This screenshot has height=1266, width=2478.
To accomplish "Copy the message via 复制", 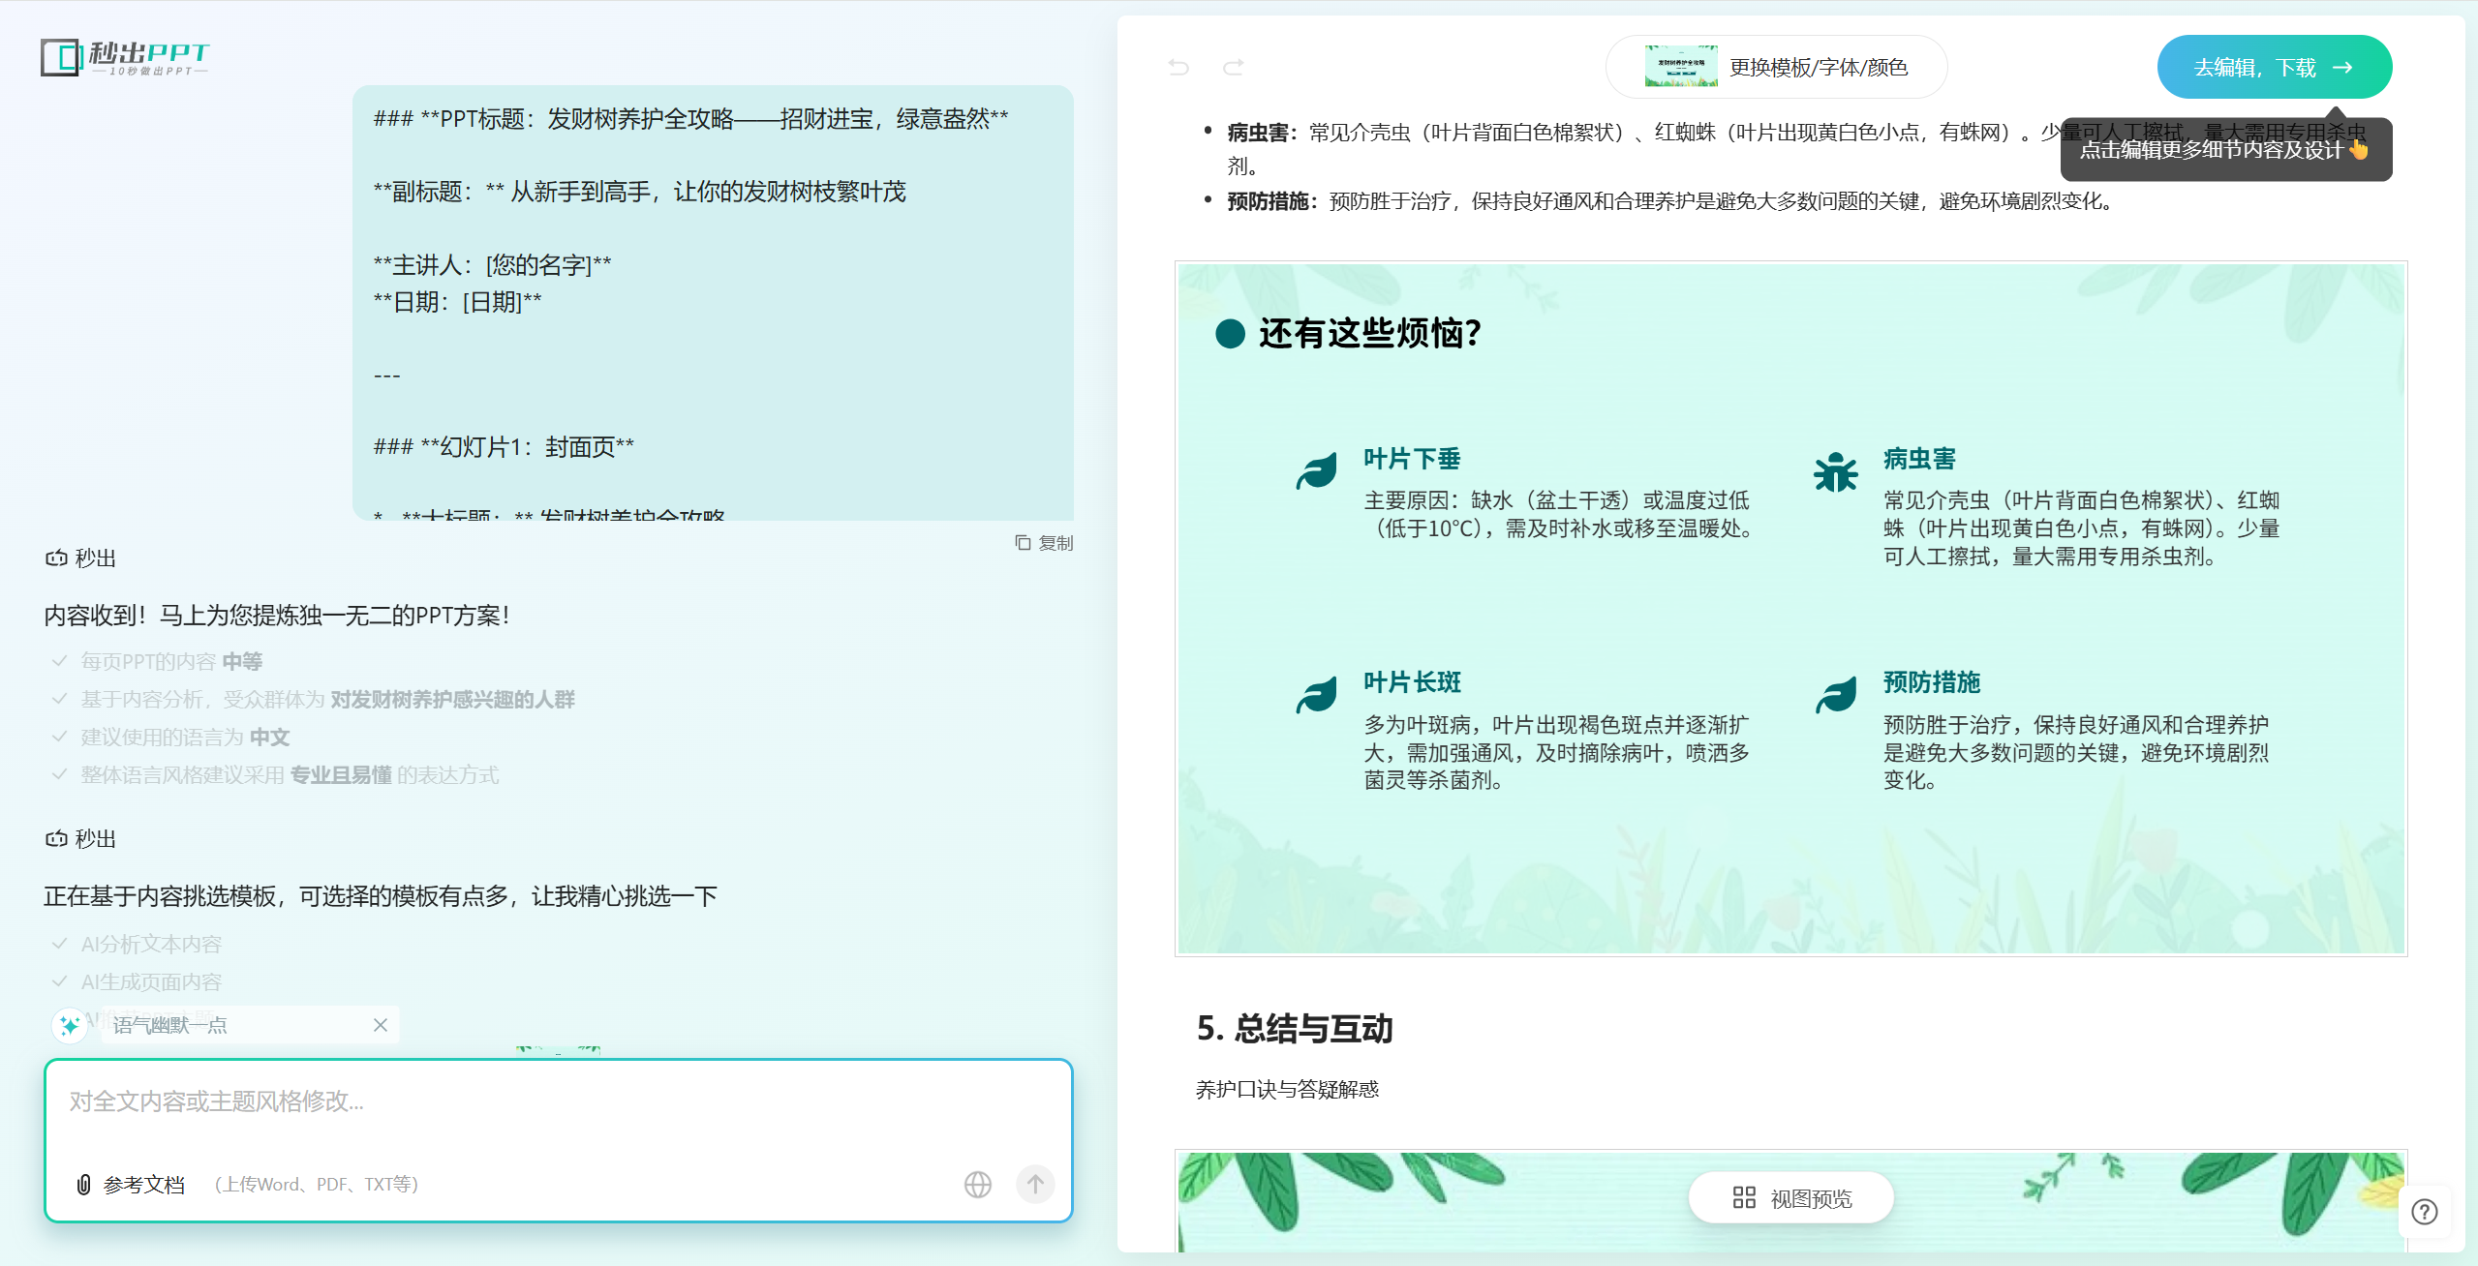I will (1044, 543).
